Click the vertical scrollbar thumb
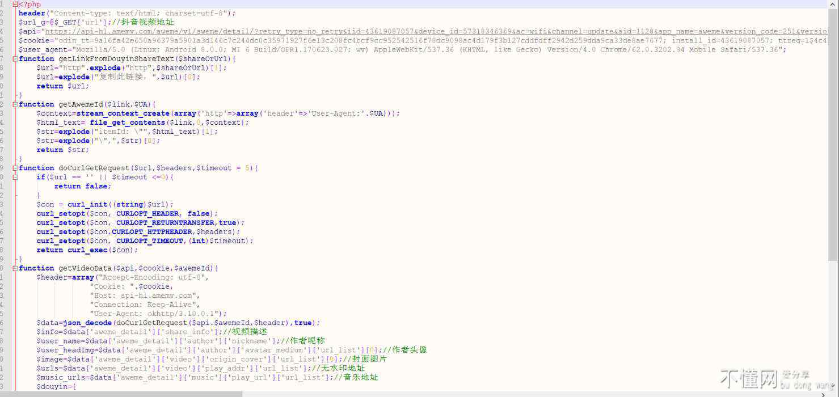 click(833, 130)
